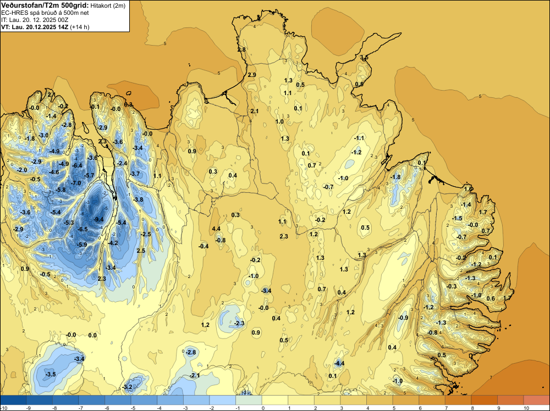Click the -1.1 temperature label
Image resolution: width=550 pixels, height=411 pixels.
(x=359, y=138)
